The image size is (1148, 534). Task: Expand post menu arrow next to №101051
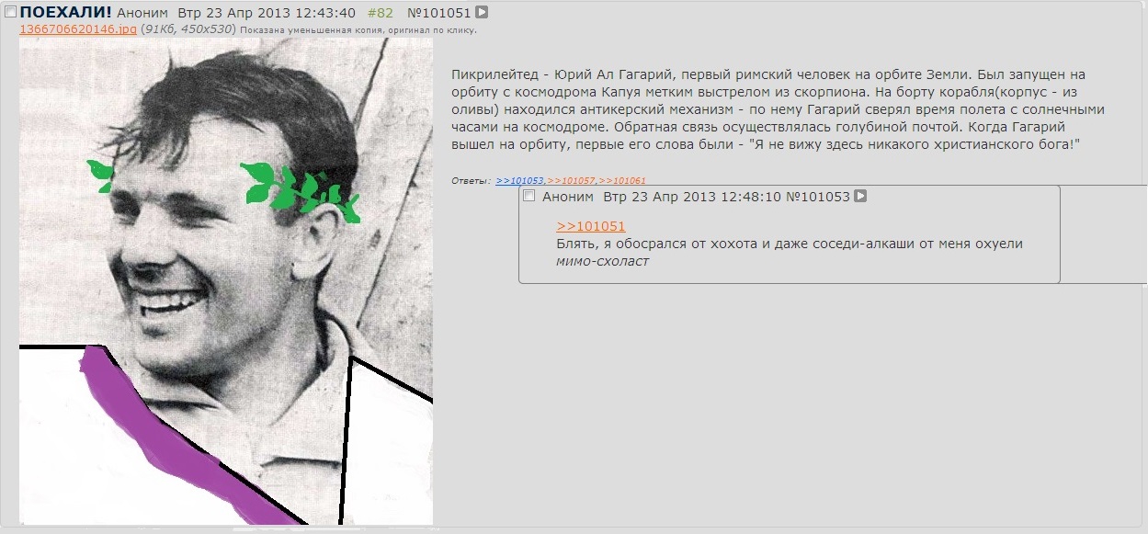pos(482,12)
